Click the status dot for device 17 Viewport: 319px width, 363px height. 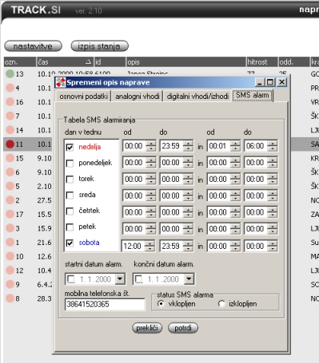click(10, 214)
